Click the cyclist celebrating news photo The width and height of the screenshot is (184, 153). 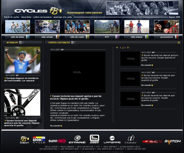pyautogui.click(x=22, y=60)
